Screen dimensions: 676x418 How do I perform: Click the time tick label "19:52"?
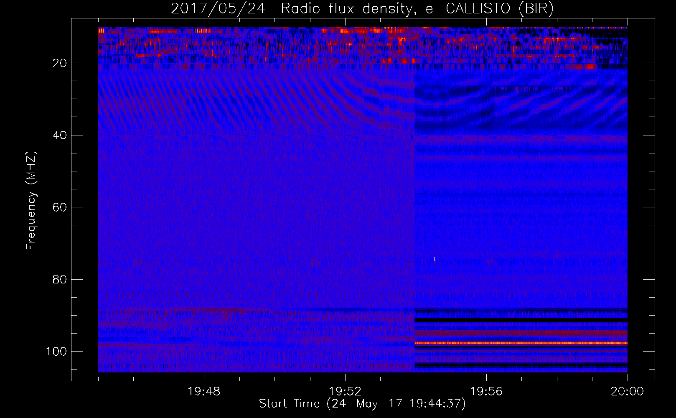(x=345, y=392)
